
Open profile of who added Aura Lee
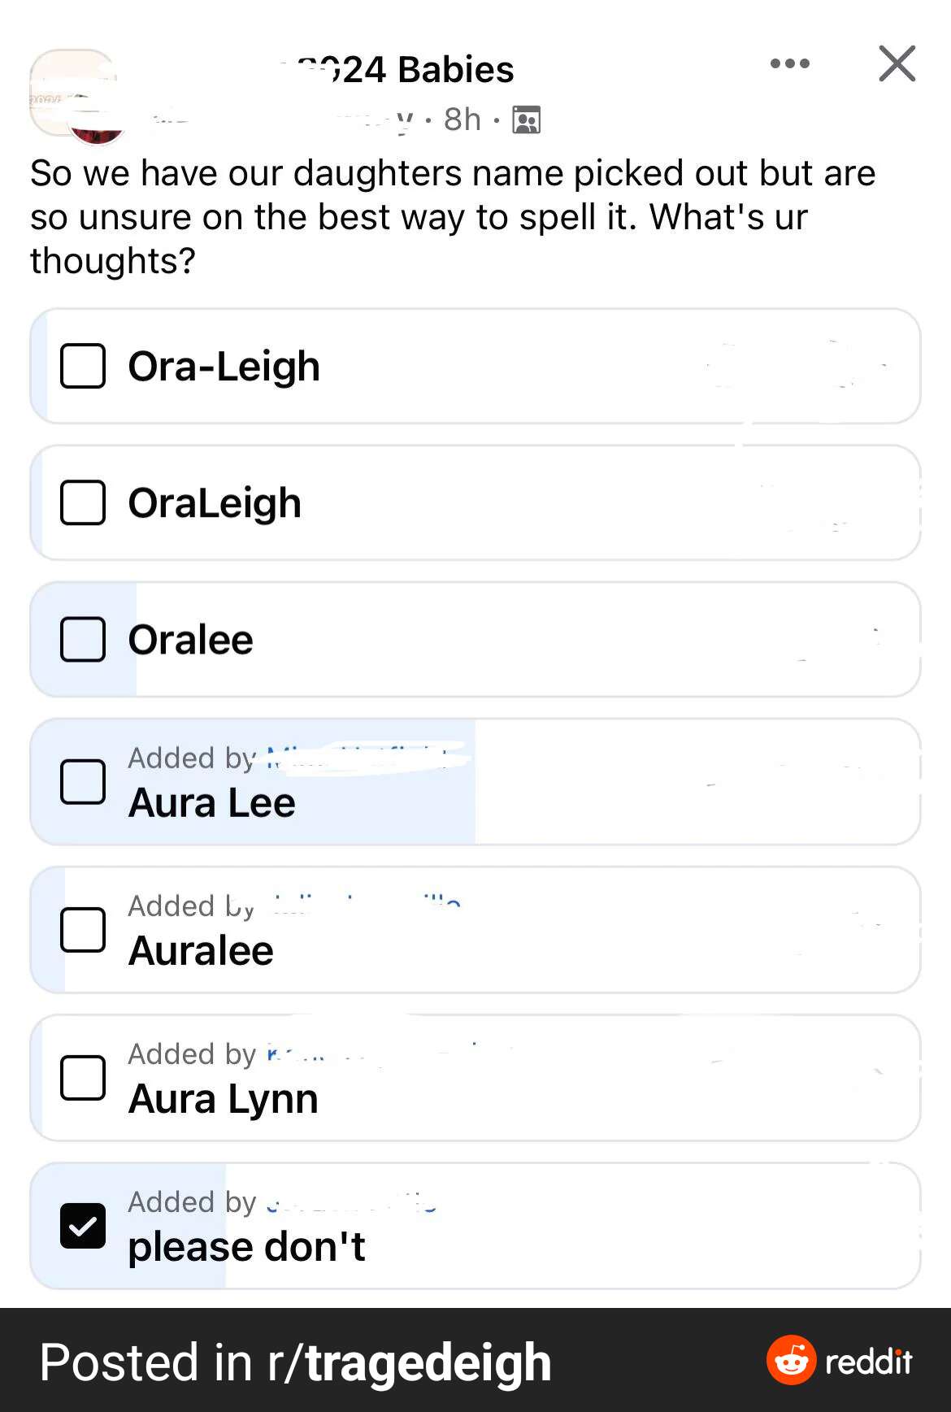pos(367,758)
